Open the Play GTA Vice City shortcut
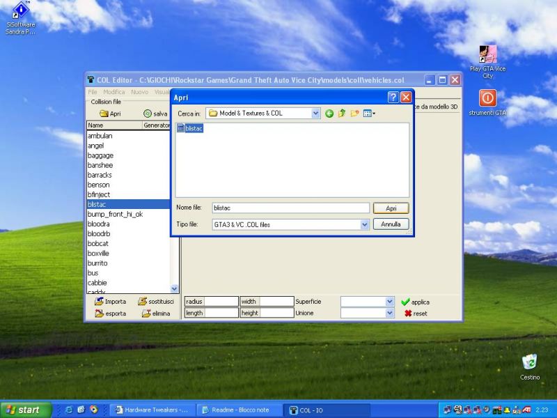The width and height of the screenshot is (557, 418). pyautogui.click(x=488, y=62)
